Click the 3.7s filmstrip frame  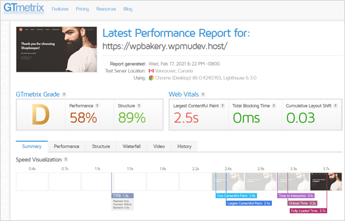click(326, 181)
